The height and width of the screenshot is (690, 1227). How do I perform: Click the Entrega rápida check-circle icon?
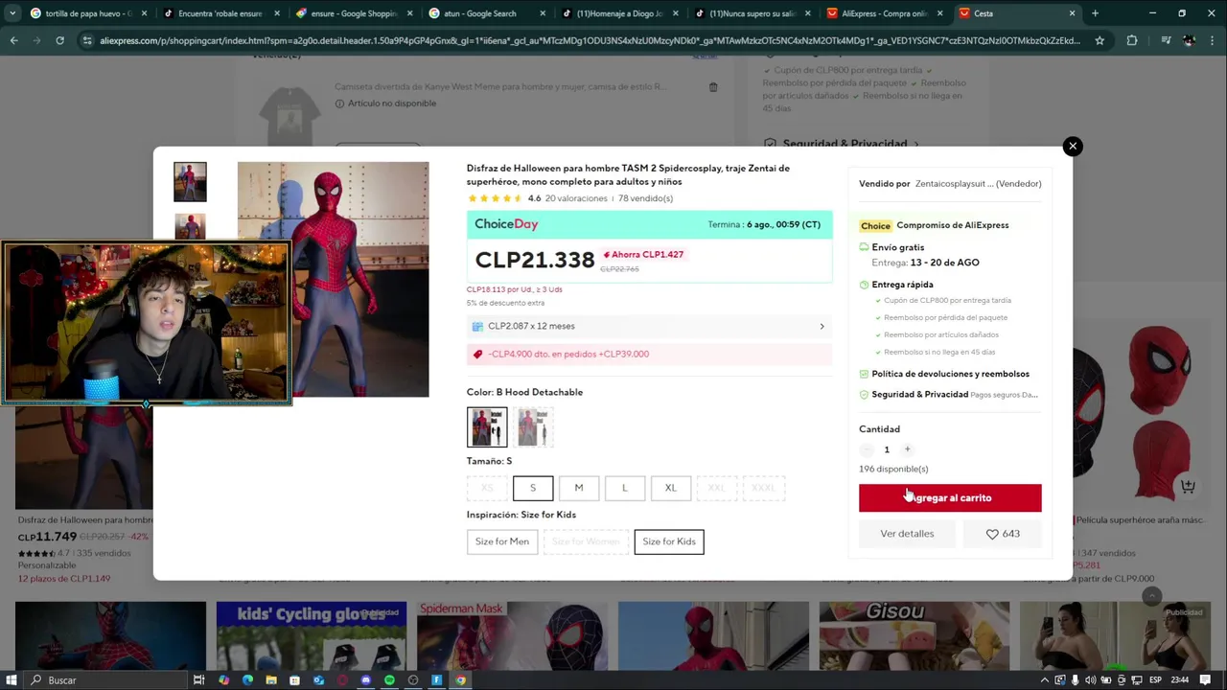click(x=864, y=285)
